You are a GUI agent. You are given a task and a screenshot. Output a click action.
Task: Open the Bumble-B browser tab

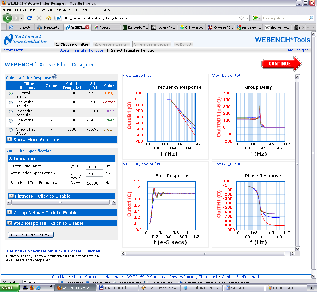[x=135, y=27]
